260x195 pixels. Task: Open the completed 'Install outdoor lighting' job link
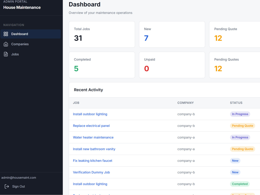point(90,184)
